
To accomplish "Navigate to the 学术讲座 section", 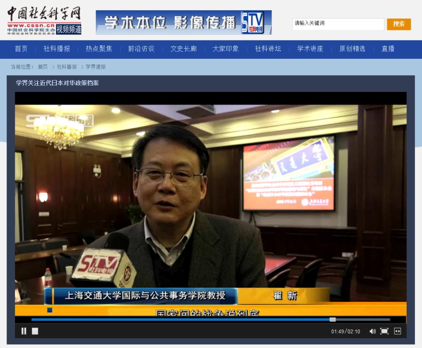I will 310,49.
